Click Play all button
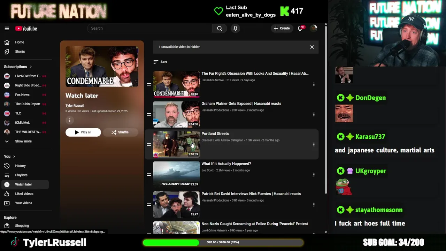 pyautogui.click(x=83, y=132)
